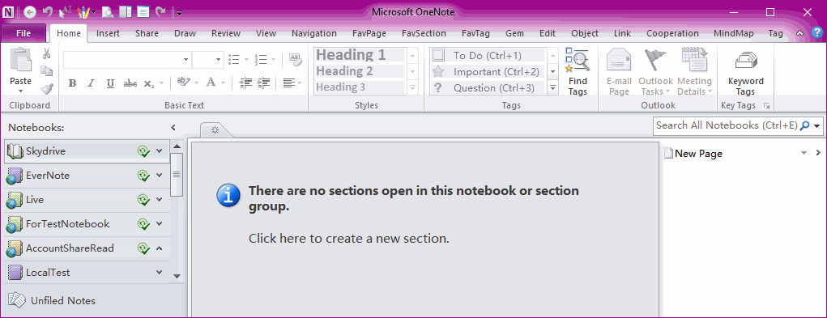This screenshot has height=318, width=827.
Task: Click the New Page button
Action: coord(693,153)
